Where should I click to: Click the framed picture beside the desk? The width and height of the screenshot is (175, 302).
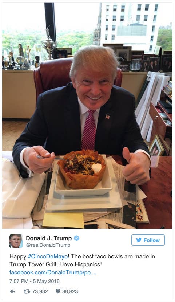[x=156, y=146]
